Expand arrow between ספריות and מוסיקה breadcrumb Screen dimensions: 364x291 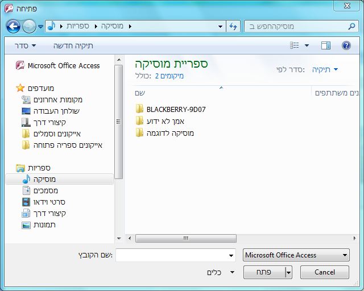[x=96, y=27]
